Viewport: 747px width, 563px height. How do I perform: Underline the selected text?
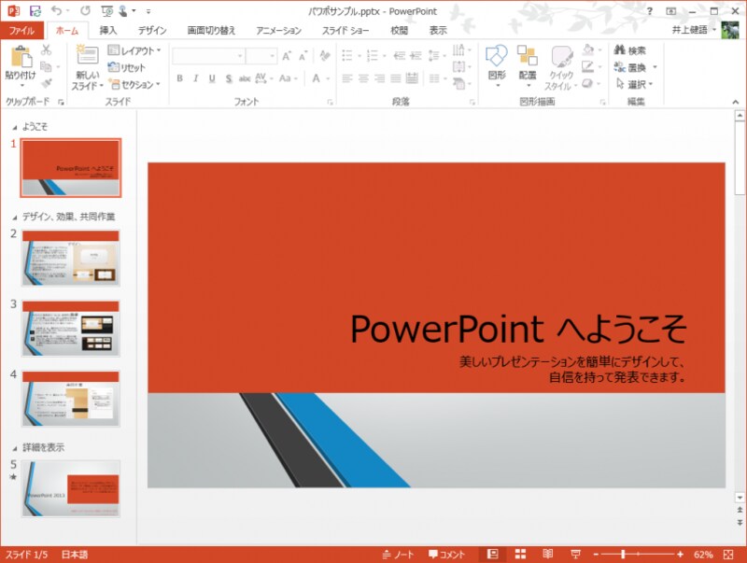(212, 77)
